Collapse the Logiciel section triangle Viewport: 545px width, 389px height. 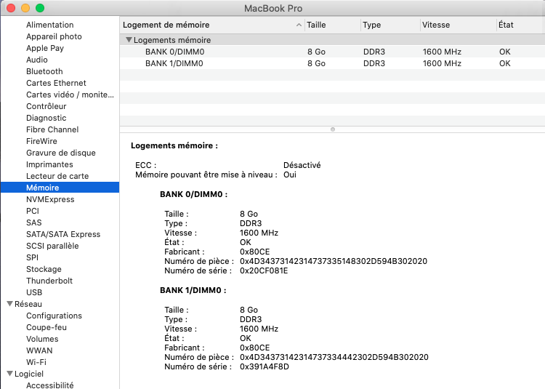(10, 374)
